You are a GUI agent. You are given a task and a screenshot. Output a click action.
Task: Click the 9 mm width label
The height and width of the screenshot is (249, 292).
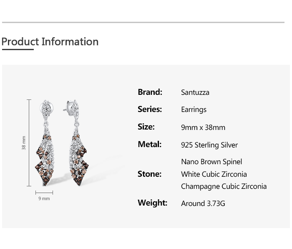(44, 198)
